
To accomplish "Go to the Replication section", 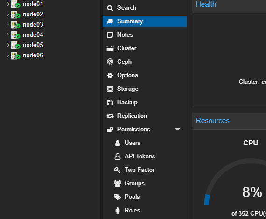I will tap(145, 116).
